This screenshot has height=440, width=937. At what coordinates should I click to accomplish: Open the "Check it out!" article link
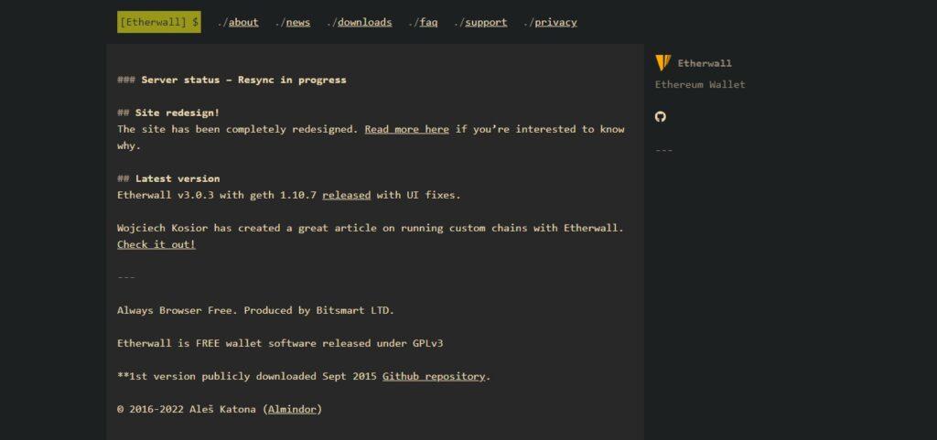point(156,244)
